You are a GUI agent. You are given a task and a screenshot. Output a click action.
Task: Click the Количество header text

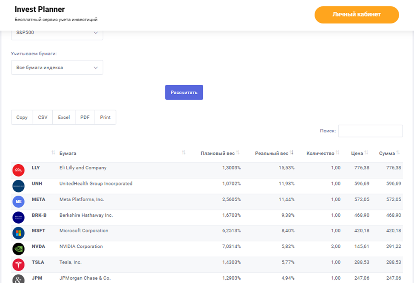point(320,153)
